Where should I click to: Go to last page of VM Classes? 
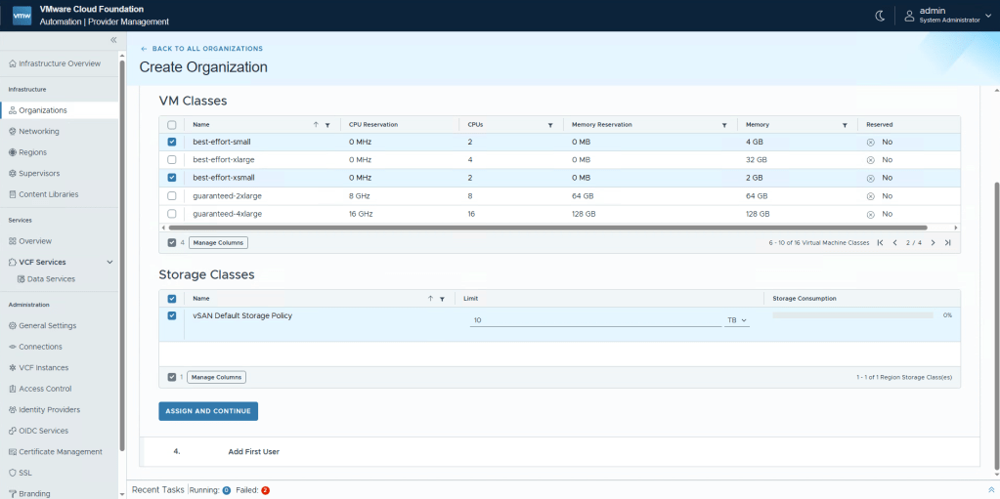947,242
